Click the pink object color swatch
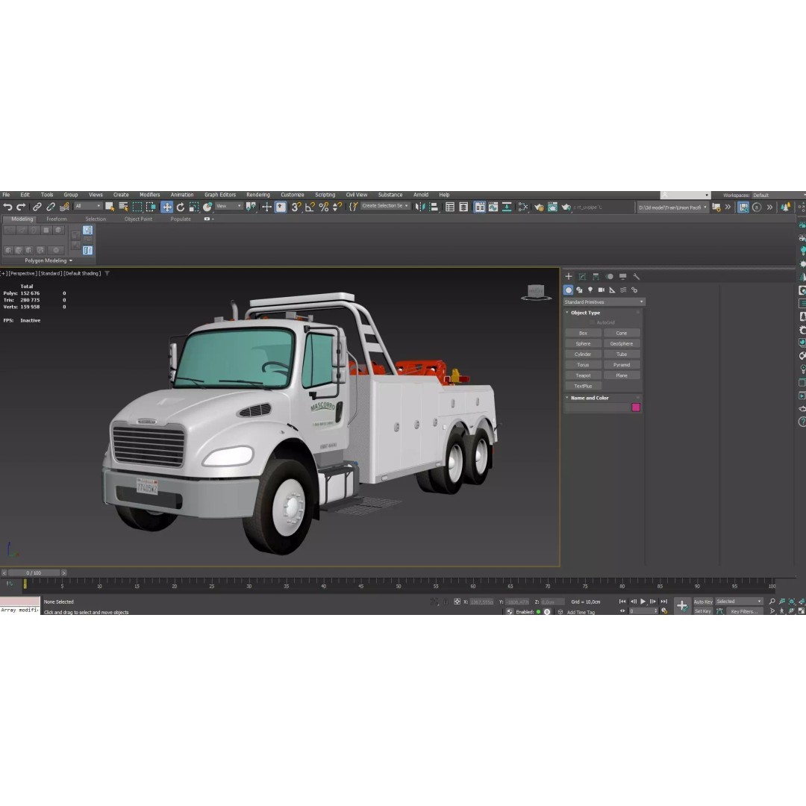The image size is (806, 806). click(x=636, y=407)
